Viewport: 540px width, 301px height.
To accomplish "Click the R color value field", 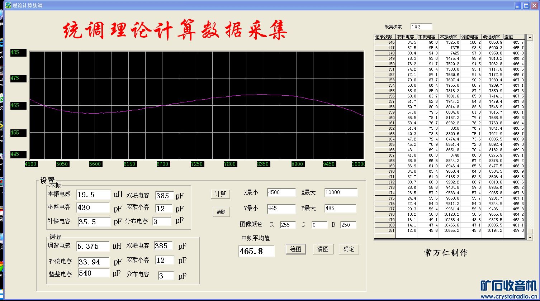I will click(x=288, y=225).
